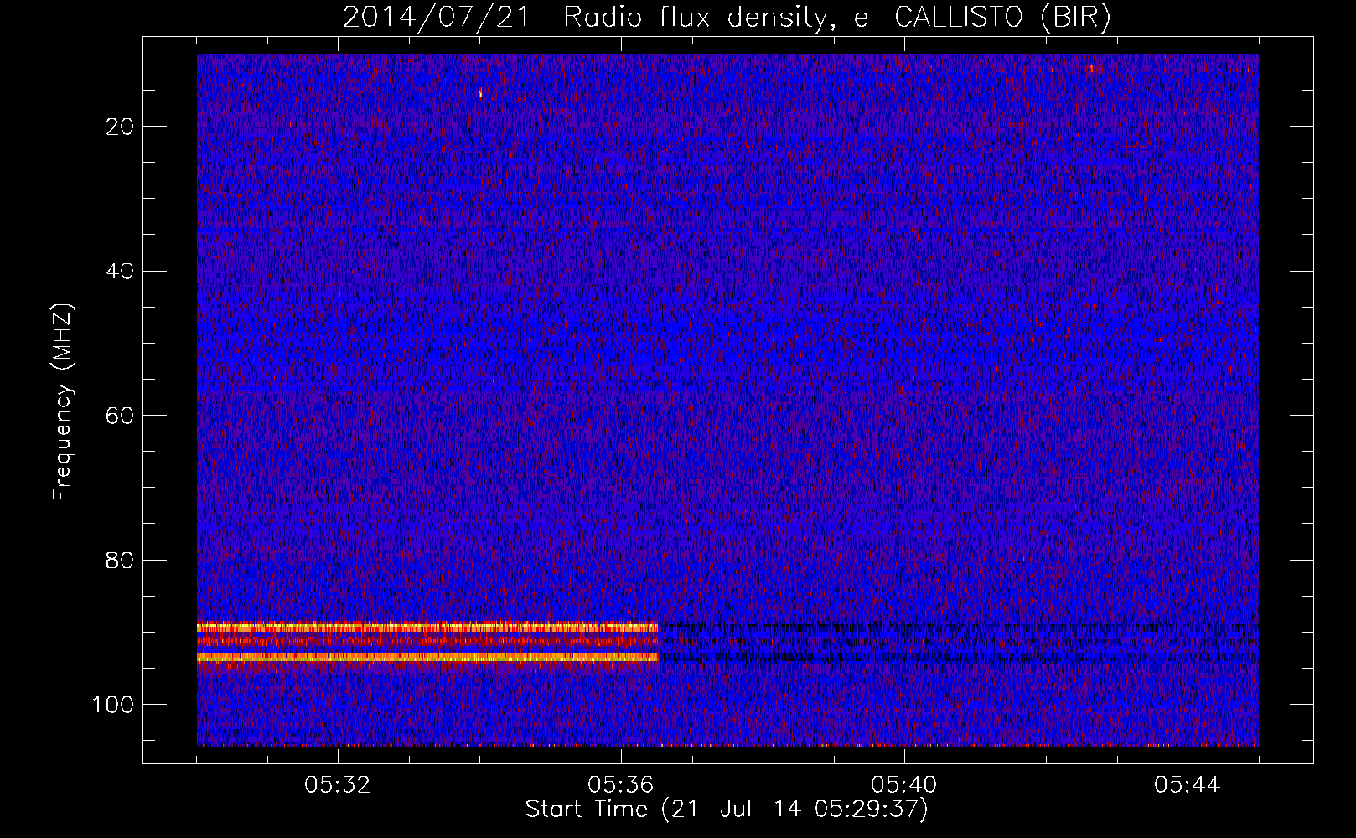This screenshot has height=838, width=1356.
Task: Click the 05:44 time tick label
Action: click(1188, 785)
